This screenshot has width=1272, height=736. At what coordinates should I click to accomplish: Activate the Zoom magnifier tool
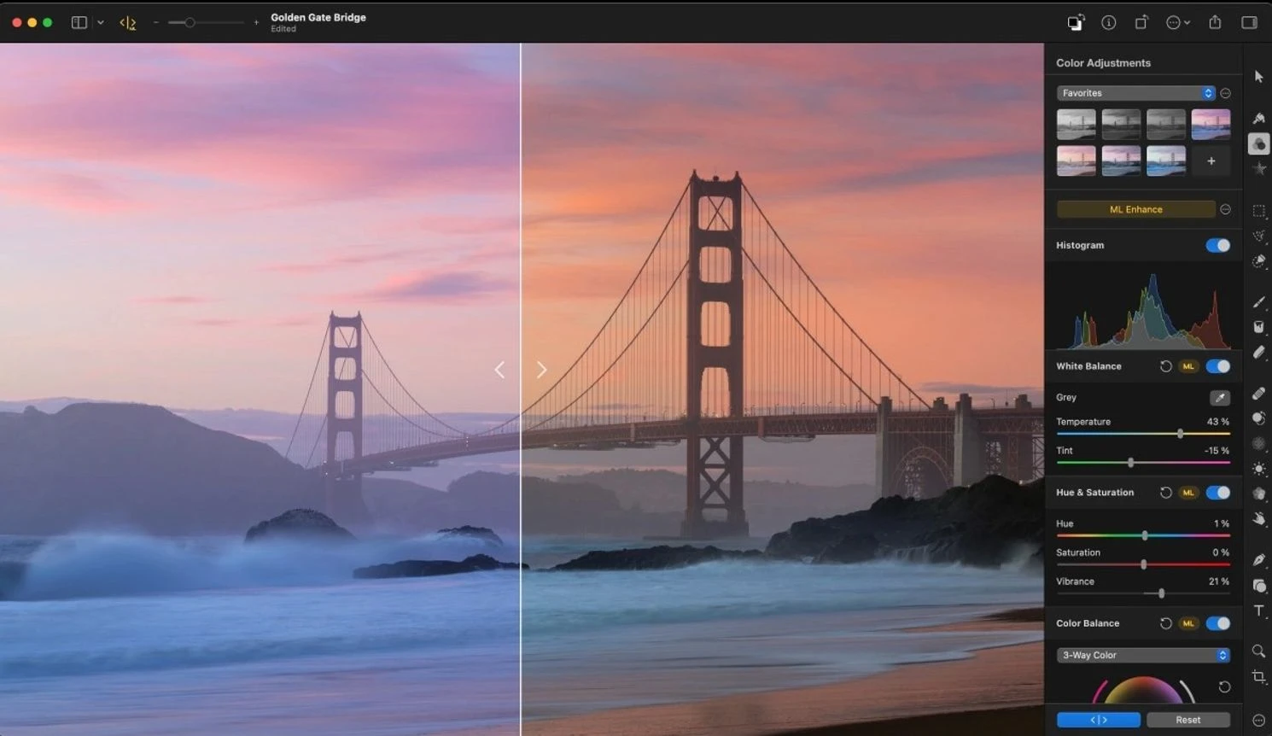[1259, 651]
